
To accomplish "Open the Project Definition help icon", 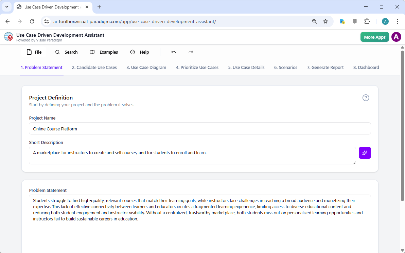I will coord(366,98).
